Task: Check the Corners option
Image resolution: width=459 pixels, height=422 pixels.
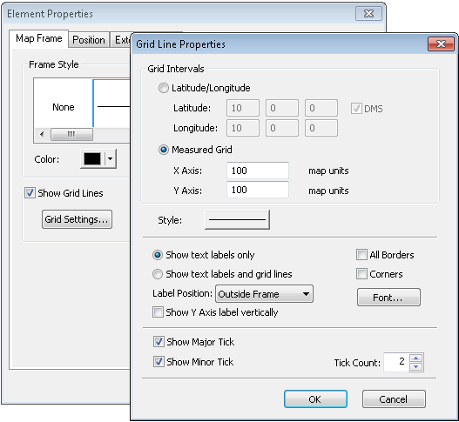Action: [361, 274]
